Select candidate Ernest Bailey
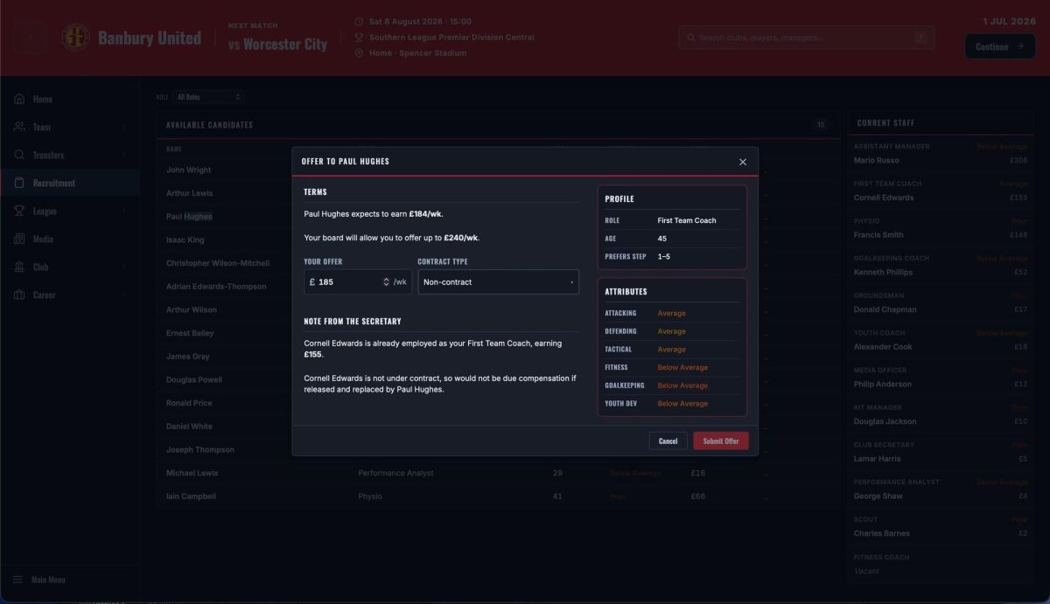Screen dimensions: 1050x604 point(190,333)
